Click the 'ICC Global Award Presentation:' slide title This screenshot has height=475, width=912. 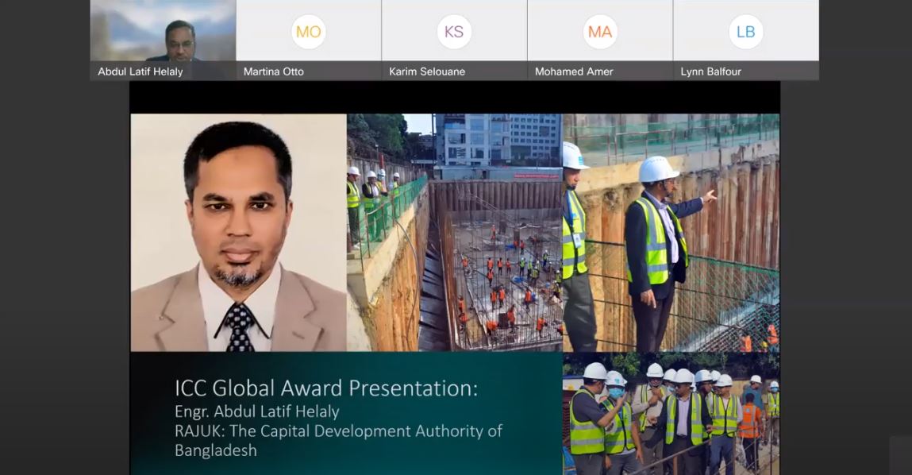click(x=325, y=388)
